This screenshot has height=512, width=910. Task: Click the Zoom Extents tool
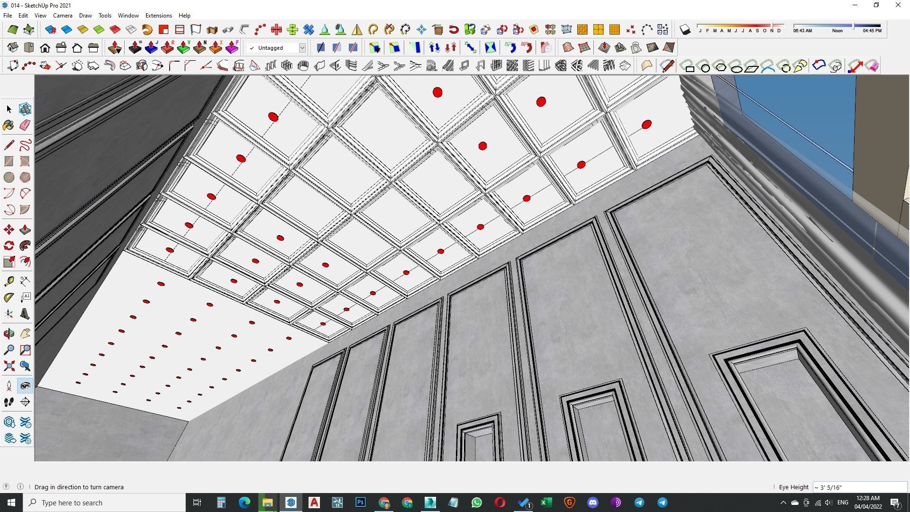(9, 366)
